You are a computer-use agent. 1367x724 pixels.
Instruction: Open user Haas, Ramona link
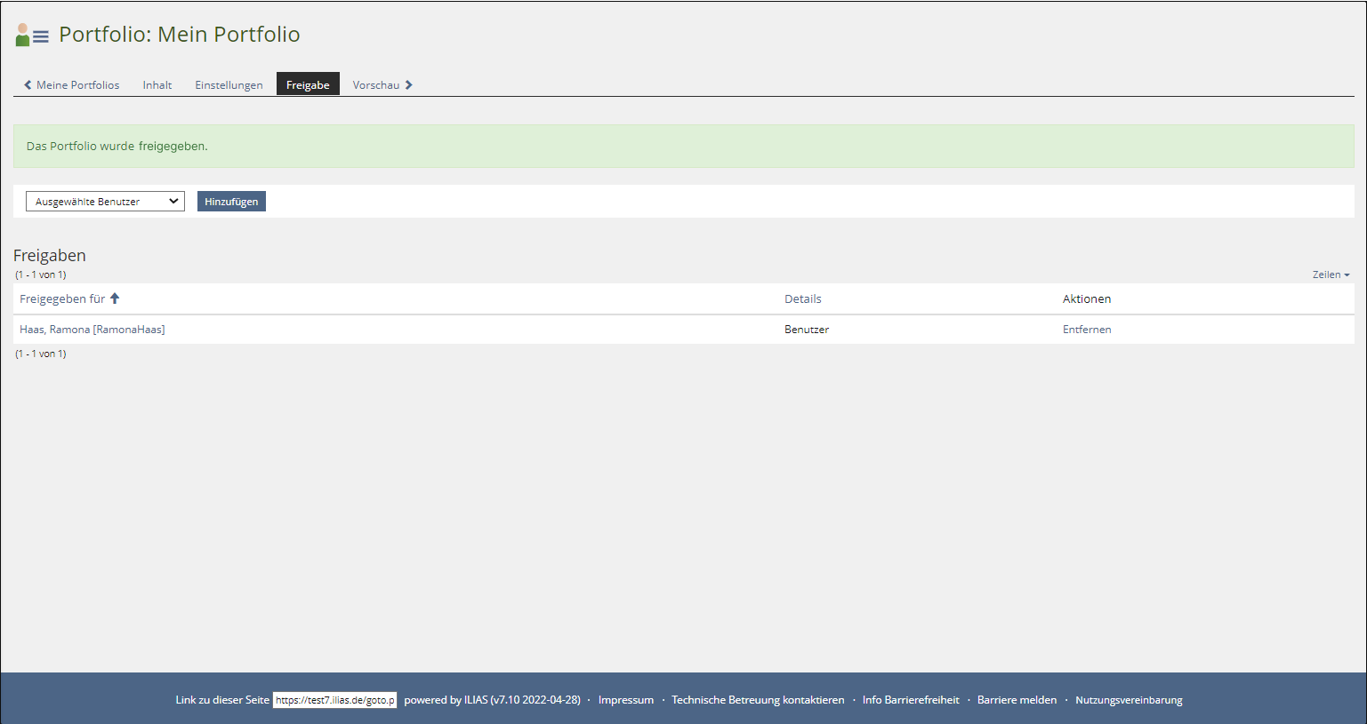point(92,330)
